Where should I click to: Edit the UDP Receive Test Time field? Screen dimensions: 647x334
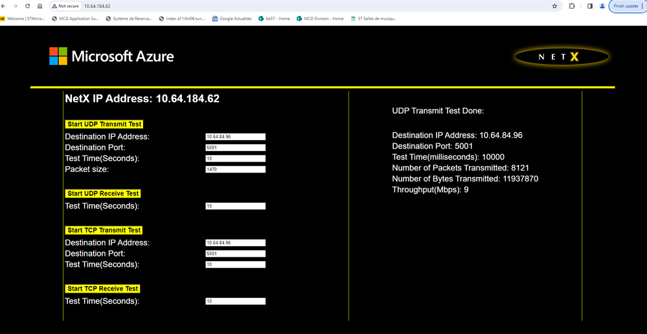click(x=236, y=206)
